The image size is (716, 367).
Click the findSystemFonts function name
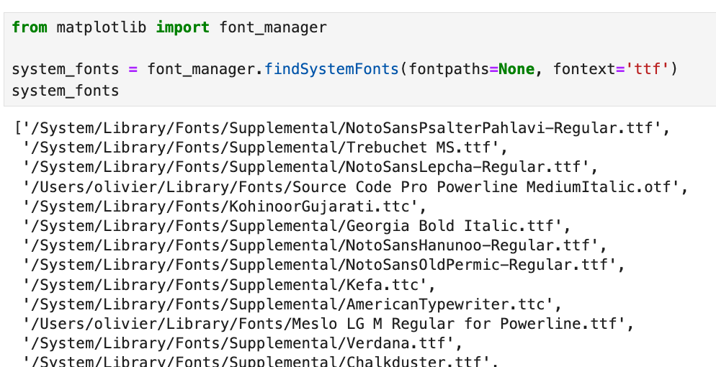[x=331, y=69]
